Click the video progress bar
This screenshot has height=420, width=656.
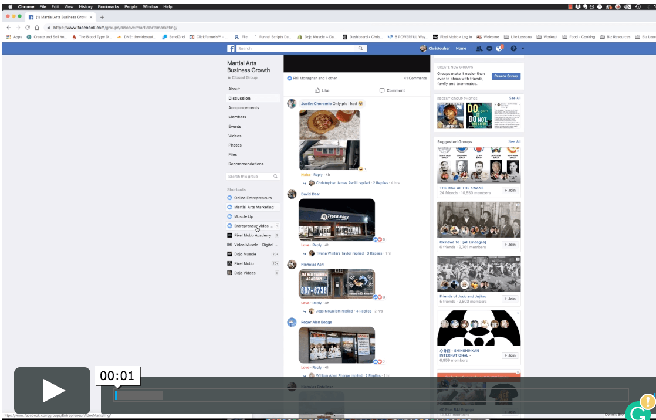(x=371, y=395)
